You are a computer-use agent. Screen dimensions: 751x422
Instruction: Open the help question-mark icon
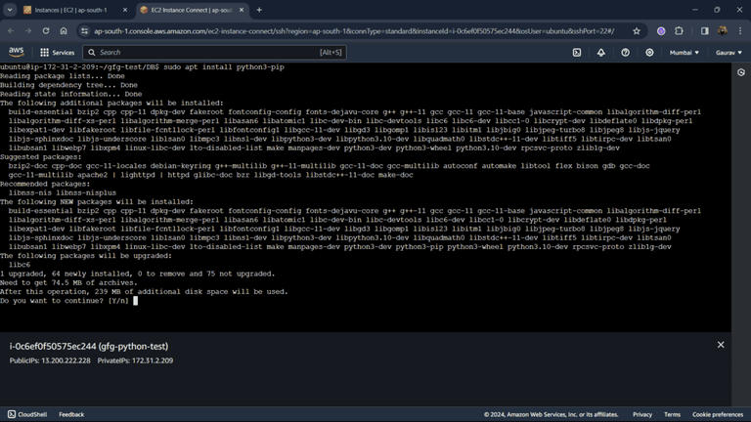pyautogui.click(x=625, y=53)
